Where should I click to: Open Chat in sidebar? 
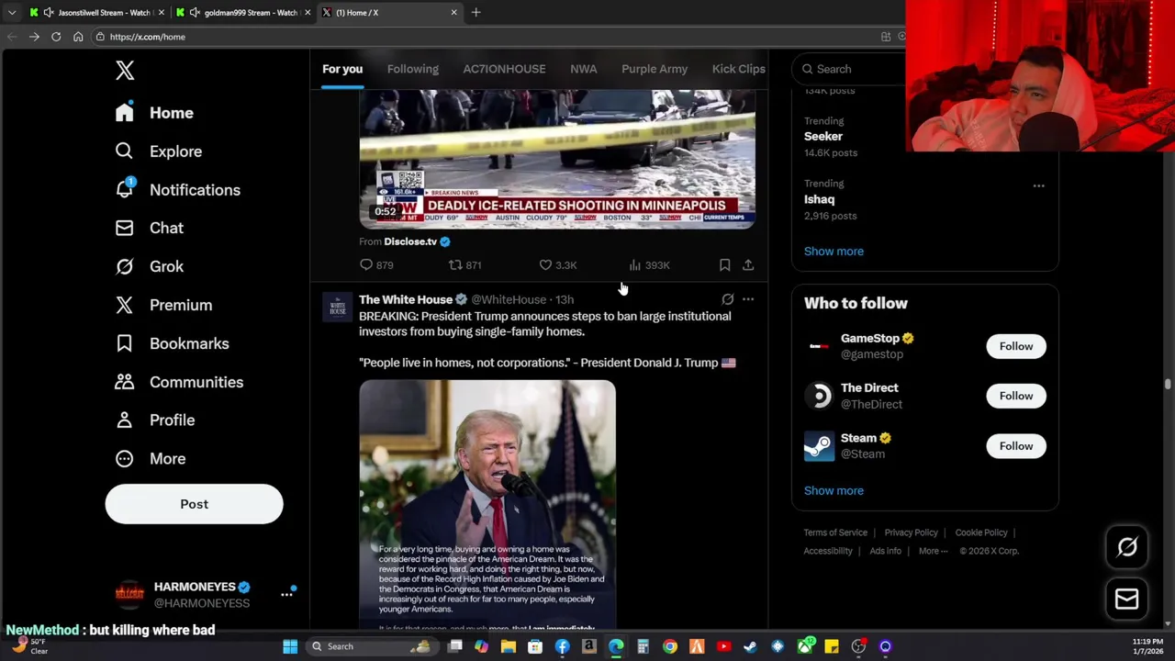[x=150, y=228]
